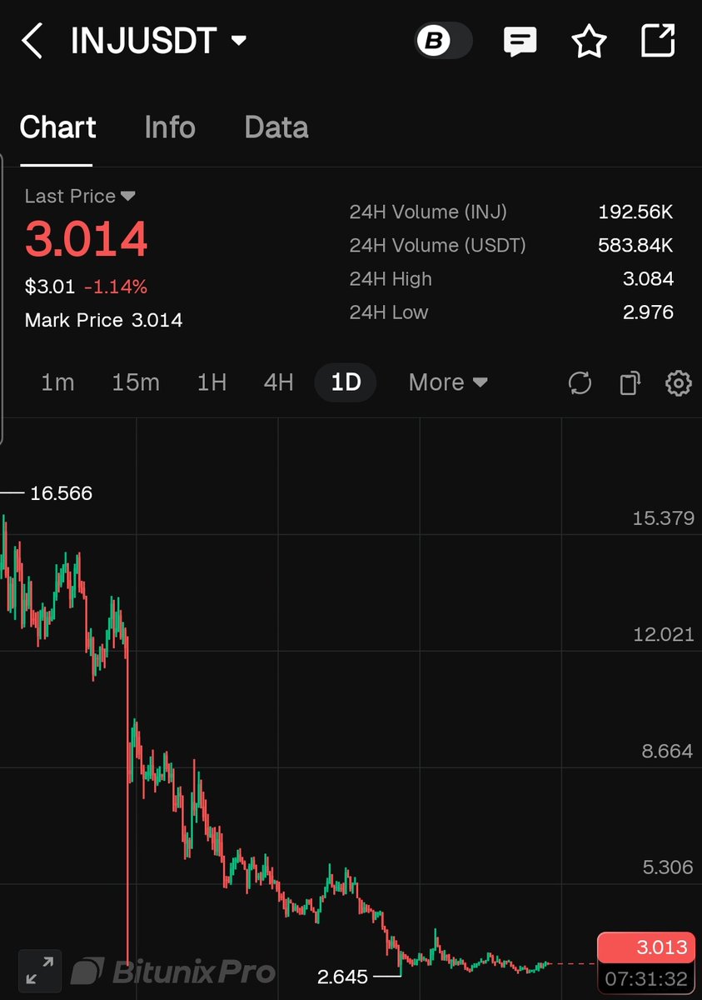Viewport: 702px width, 1000px height.
Task: Select the 15m timeframe button
Action: [136, 382]
